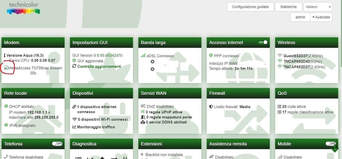Click the Wi-Fi icon beside dispositivi Wi-Fi connessi
Image resolution: width=342 pixels, height=159 pixels.
pos(75,119)
